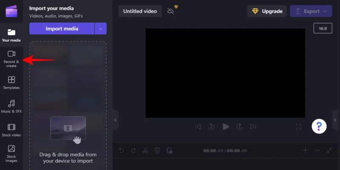Click the Import media button
Viewport: 340px width, 170px height.
click(62, 28)
